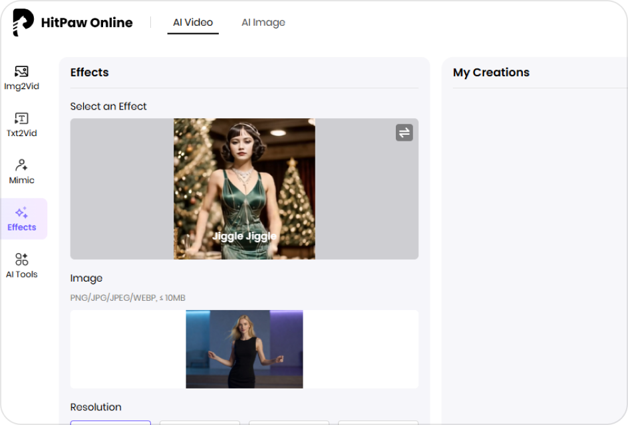
Task: Choose the fourth resolution option
Action: tap(378, 422)
